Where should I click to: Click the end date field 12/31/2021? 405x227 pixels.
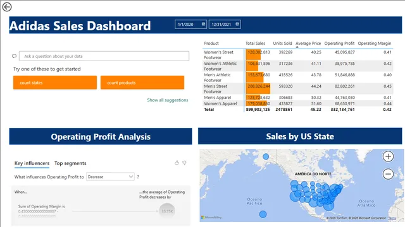click(225, 24)
